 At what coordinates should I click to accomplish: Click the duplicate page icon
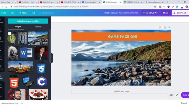(x=165, y=27)
